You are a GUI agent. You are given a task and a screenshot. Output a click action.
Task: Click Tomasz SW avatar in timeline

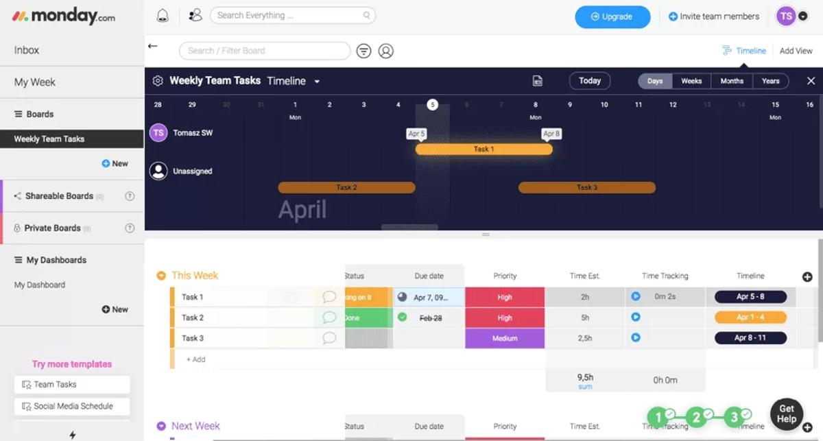(158, 133)
